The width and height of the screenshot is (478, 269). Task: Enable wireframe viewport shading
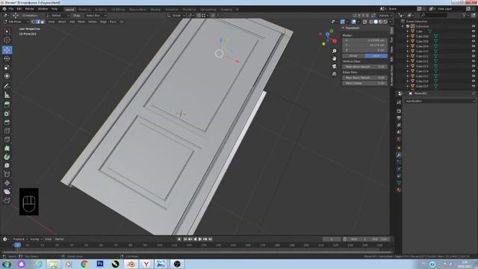point(371,22)
